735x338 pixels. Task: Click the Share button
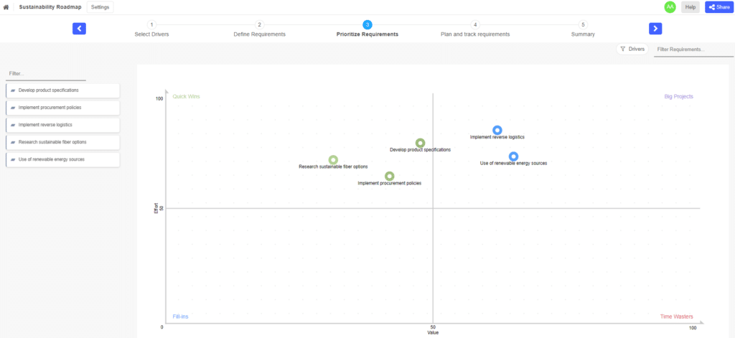718,7
